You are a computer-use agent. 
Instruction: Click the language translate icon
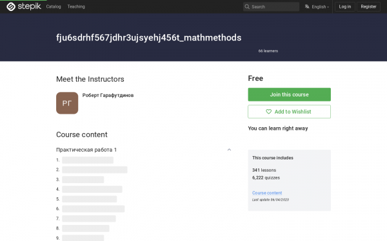tap(307, 6)
